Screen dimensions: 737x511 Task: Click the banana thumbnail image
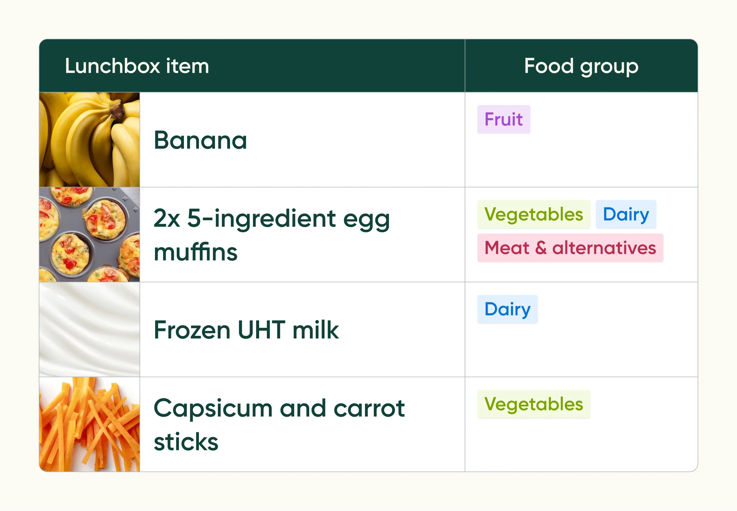90,139
